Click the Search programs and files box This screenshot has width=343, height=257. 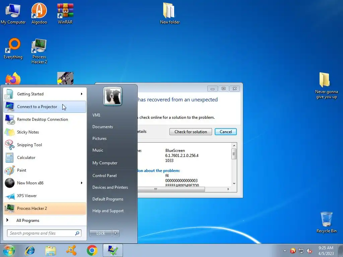pyautogui.click(x=44, y=233)
